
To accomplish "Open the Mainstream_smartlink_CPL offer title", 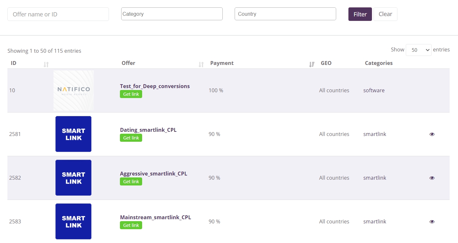I will [155, 217].
